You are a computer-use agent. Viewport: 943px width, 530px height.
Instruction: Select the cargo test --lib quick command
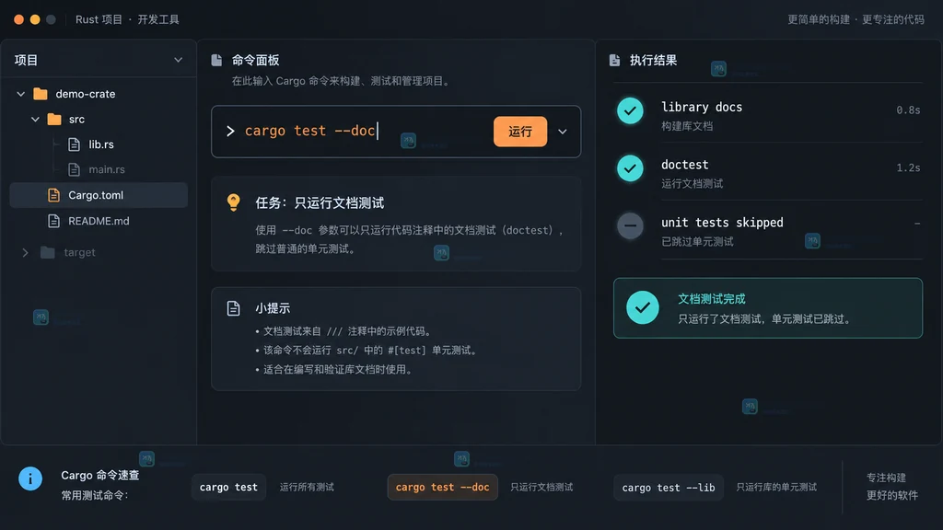(x=669, y=488)
